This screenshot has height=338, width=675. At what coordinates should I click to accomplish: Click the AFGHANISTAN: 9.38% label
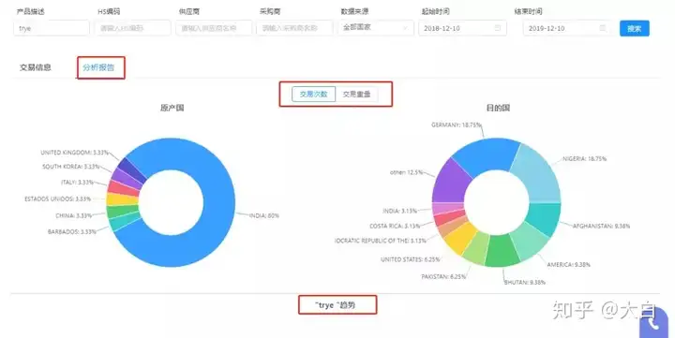[601, 226]
